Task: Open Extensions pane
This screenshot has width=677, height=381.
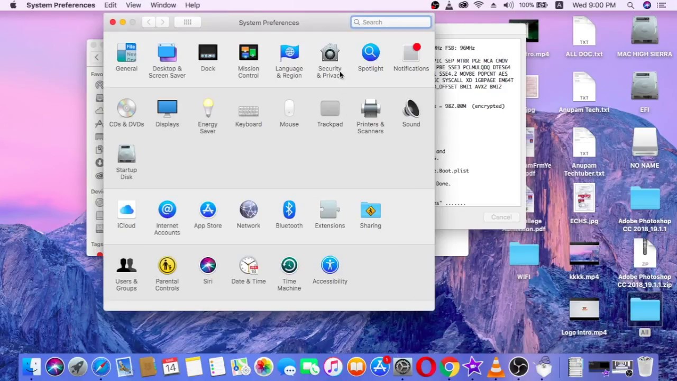Action: (x=330, y=214)
